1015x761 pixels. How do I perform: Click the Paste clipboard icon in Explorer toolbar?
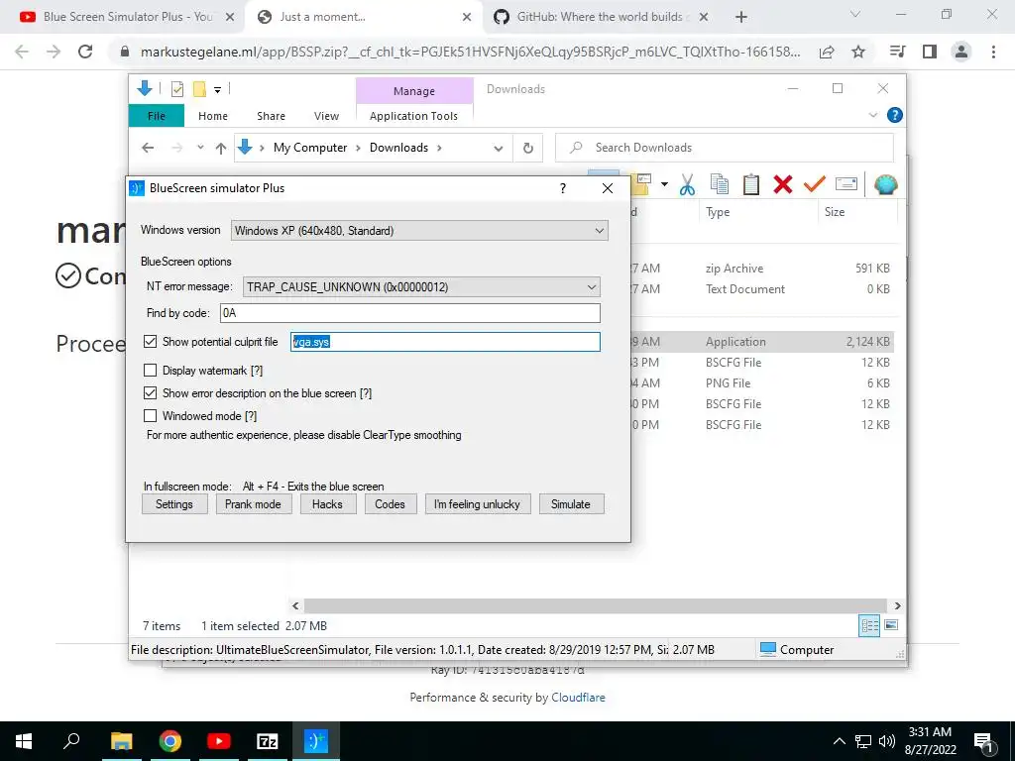pos(751,184)
